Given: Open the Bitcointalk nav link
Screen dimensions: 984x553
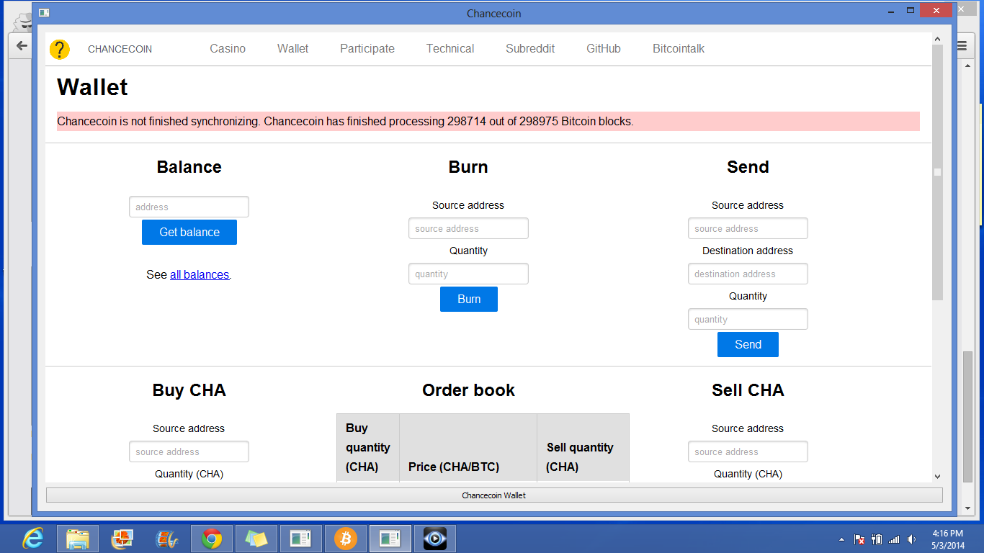Looking at the screenshot, I should 679,49.
